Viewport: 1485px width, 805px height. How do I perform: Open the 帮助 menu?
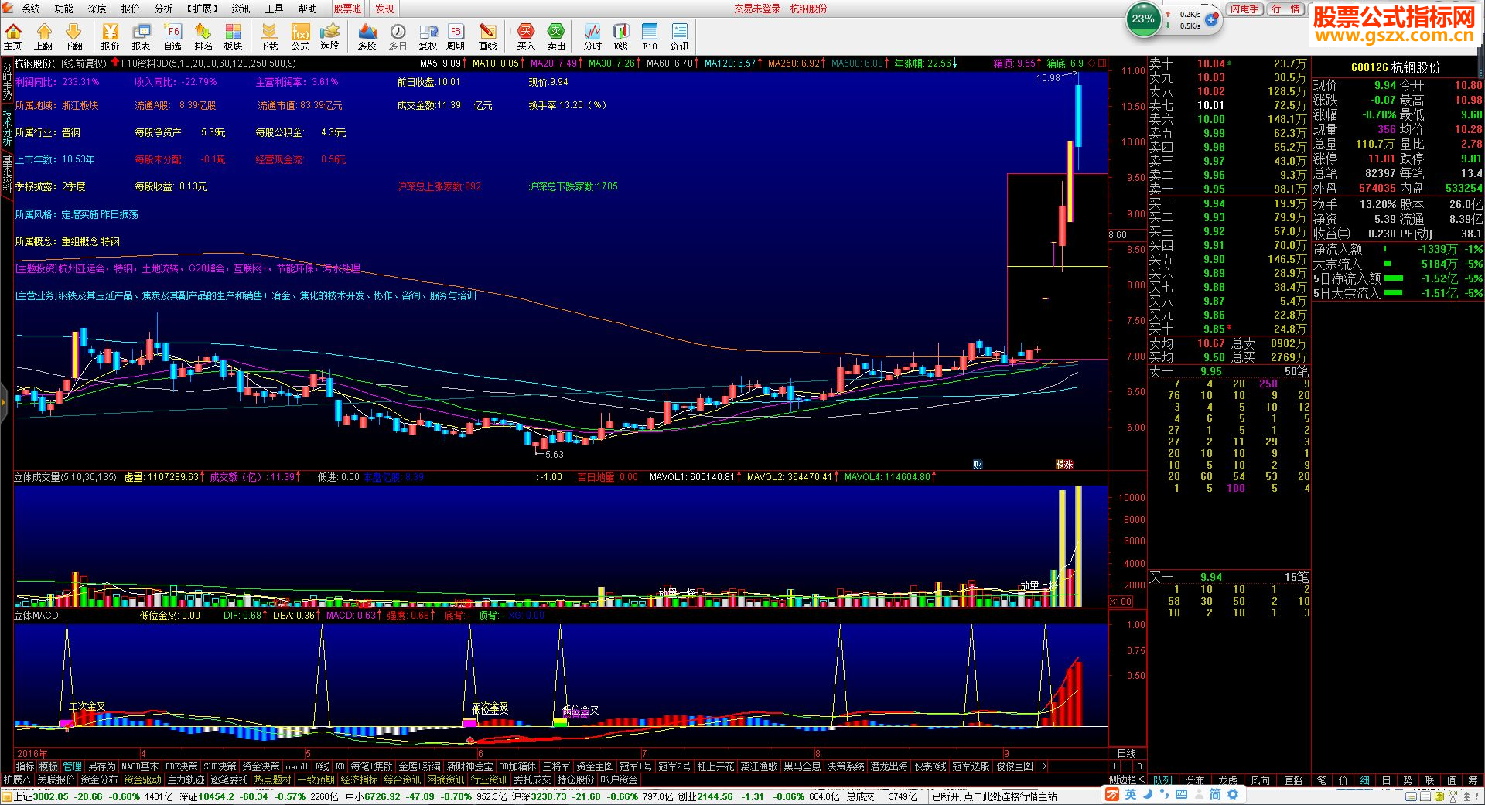(308, 9)
